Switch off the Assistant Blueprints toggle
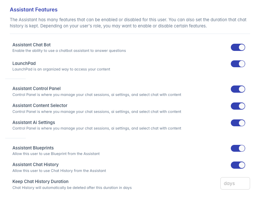 238,148
